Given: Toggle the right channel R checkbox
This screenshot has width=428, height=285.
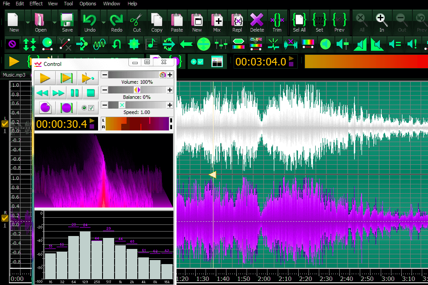Looking at the screenshot, I should [x=5, y=218].
